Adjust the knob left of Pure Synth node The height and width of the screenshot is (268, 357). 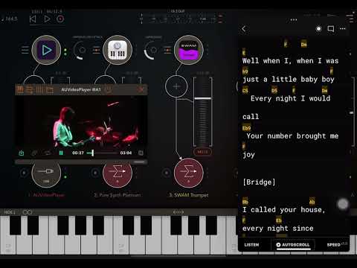[81, 50]
